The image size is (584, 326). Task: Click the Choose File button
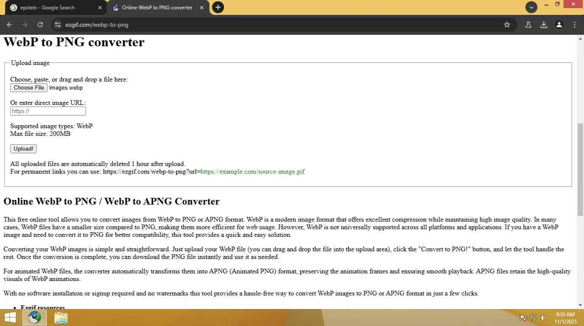[x=29, y=88]
